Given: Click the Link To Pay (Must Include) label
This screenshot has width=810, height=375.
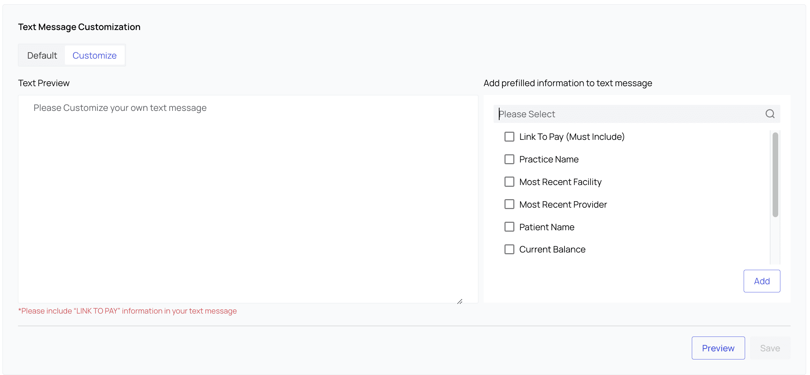Looking at the screenshot, I should 572,137.
